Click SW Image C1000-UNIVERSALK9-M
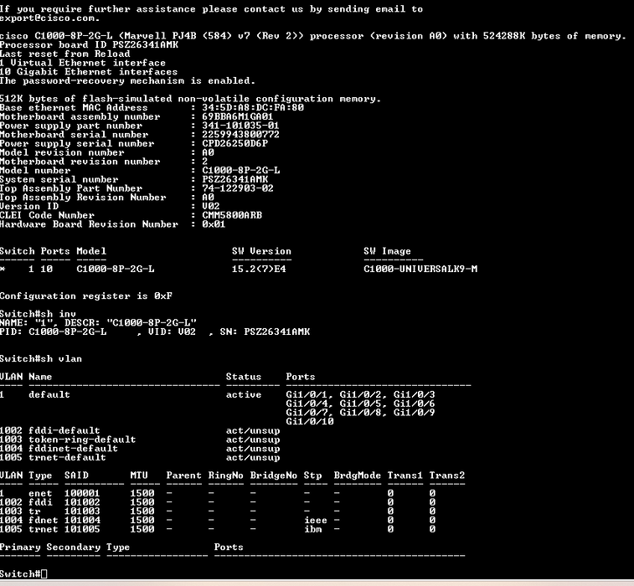 (x=420, y=269)
